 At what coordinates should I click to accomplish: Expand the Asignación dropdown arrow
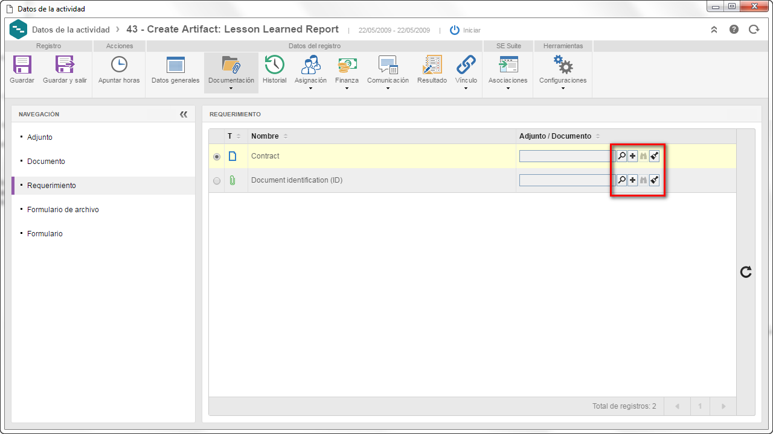(310, 88)
